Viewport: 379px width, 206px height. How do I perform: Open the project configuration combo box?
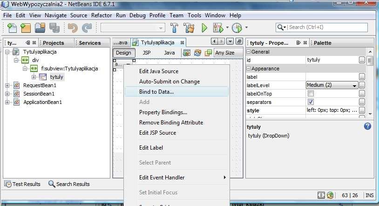(x=133, y=28)
